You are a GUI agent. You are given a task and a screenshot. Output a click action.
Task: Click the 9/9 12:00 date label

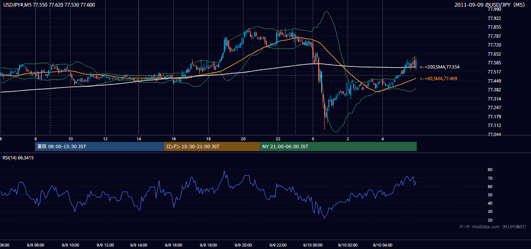pos(105,245)
